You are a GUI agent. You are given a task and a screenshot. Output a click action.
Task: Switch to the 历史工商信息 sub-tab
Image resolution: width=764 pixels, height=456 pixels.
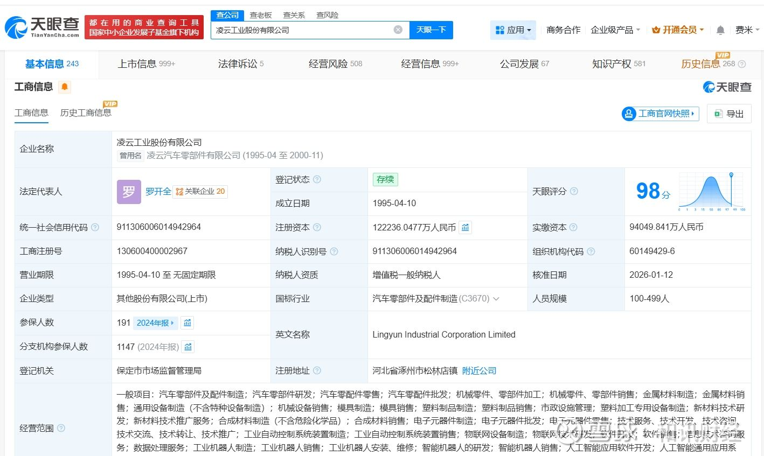[86, 113]
